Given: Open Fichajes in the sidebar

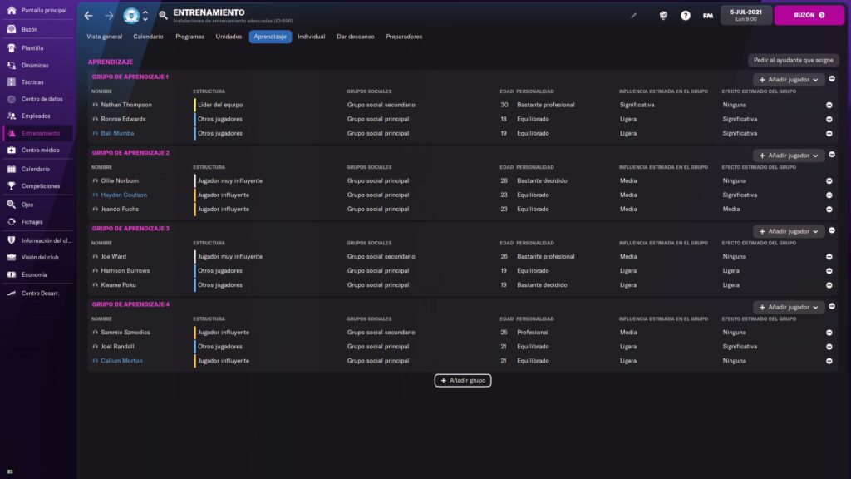Looking at the screenshot, I should [32, 222].
